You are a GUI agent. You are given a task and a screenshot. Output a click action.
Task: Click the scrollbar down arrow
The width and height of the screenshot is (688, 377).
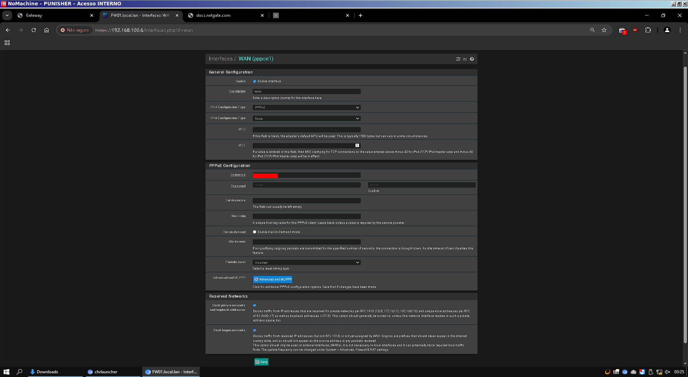pos(685,363)
